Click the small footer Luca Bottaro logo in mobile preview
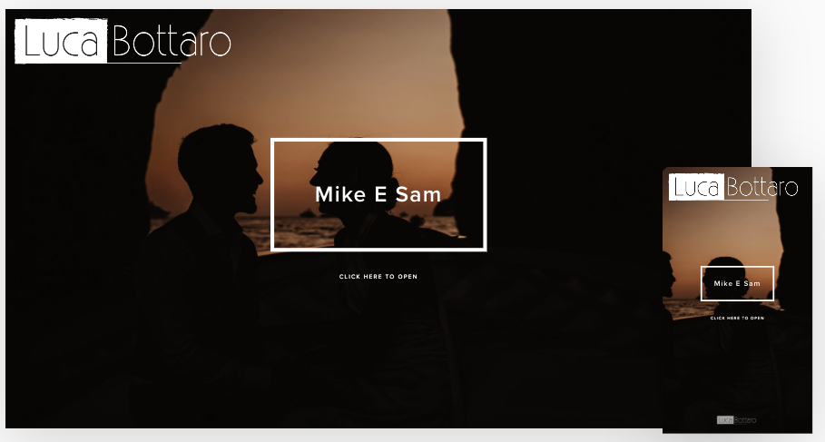The width and height of the screenshot is (825, 442). click(737, 420)
